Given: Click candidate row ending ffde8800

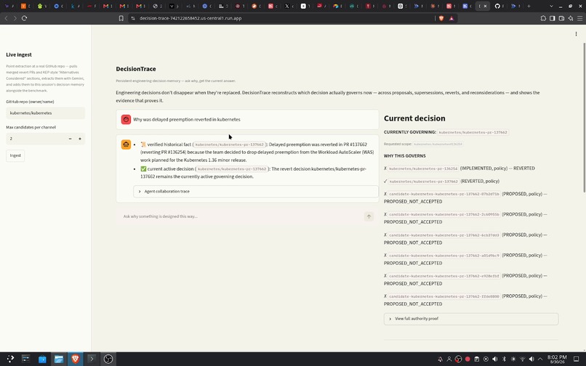Looking at the screenshot, I should [x=465, y=300].
